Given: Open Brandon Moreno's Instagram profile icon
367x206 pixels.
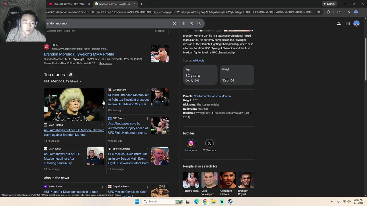Looking at the screenshot, I should (191, 143).
